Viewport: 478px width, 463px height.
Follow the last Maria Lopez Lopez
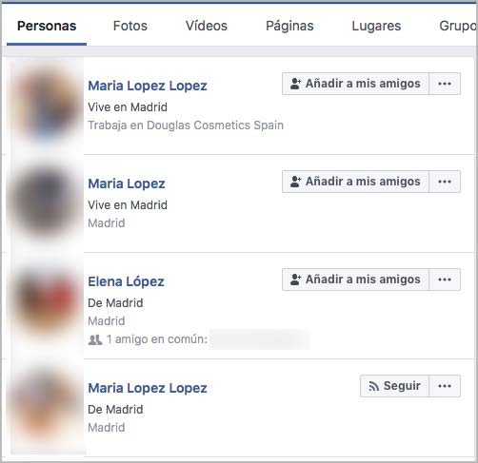point(394,386)
